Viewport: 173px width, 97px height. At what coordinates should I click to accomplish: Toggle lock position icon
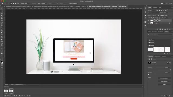point(155,18)
